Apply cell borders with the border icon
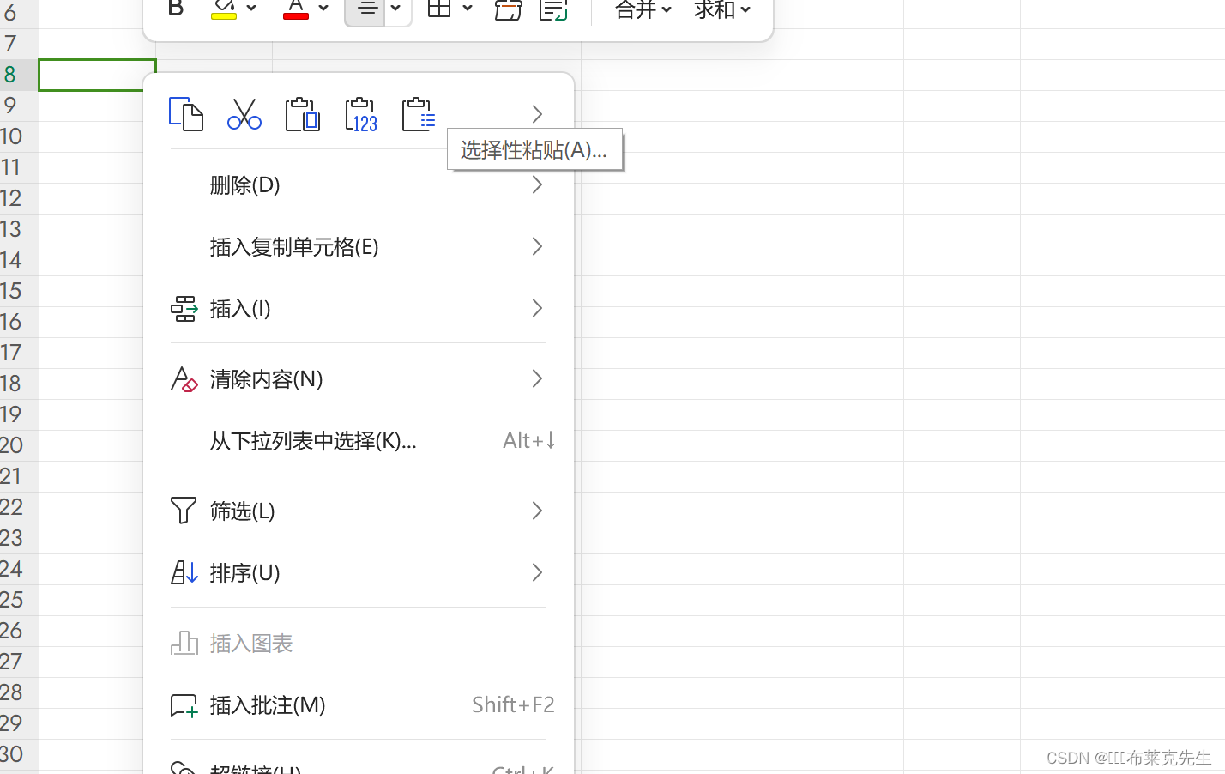1225x774 pixels. 439,9
